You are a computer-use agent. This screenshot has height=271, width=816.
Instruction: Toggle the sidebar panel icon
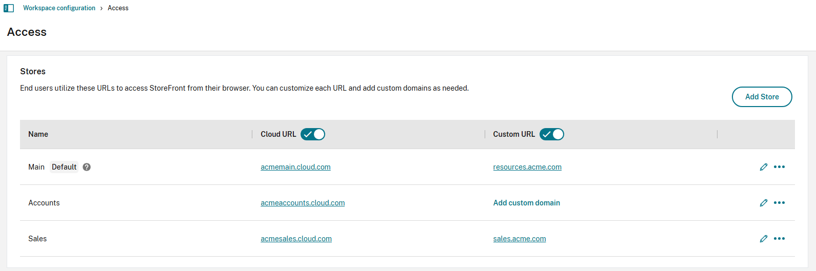(9, 8)
